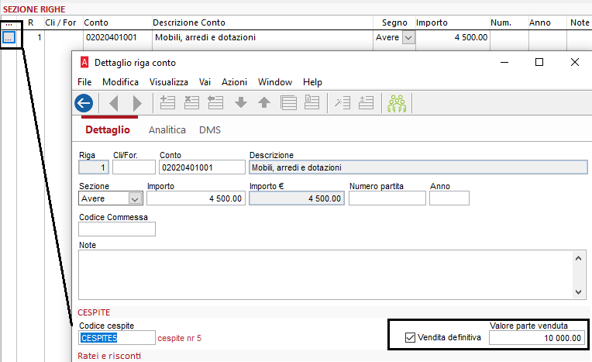Viewport: 592px width, 362px height.
Task: Uncheck the Vendita definitiva checkbox
Action: coord(410,337)
